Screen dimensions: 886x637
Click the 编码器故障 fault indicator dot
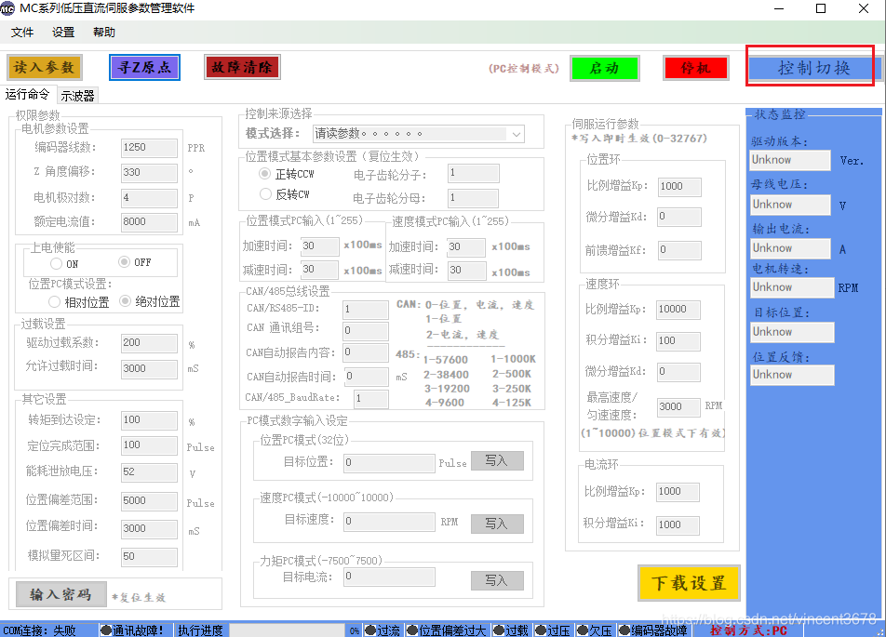pyautogui.click(x=624, y=630)
